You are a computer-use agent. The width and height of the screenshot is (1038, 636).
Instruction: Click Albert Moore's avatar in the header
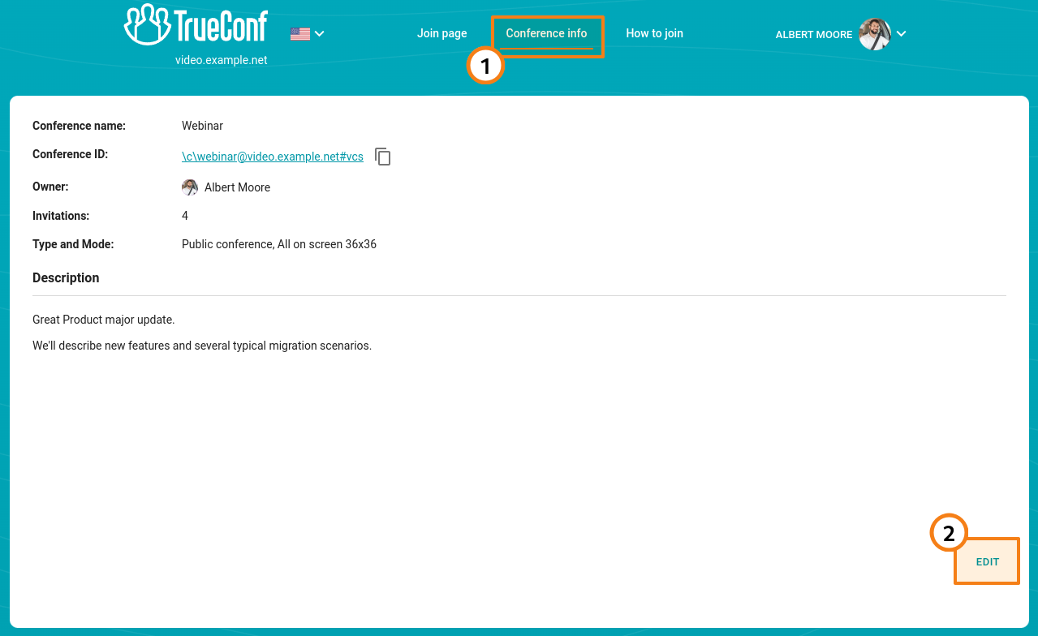tap(875, 34)
